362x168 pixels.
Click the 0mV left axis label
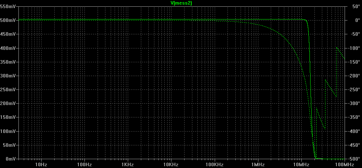pos(10,159)
